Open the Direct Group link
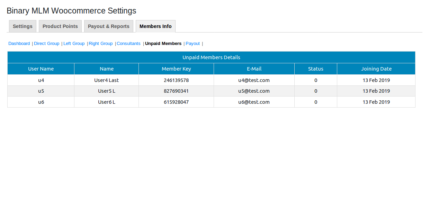 (x=47, y=44)
